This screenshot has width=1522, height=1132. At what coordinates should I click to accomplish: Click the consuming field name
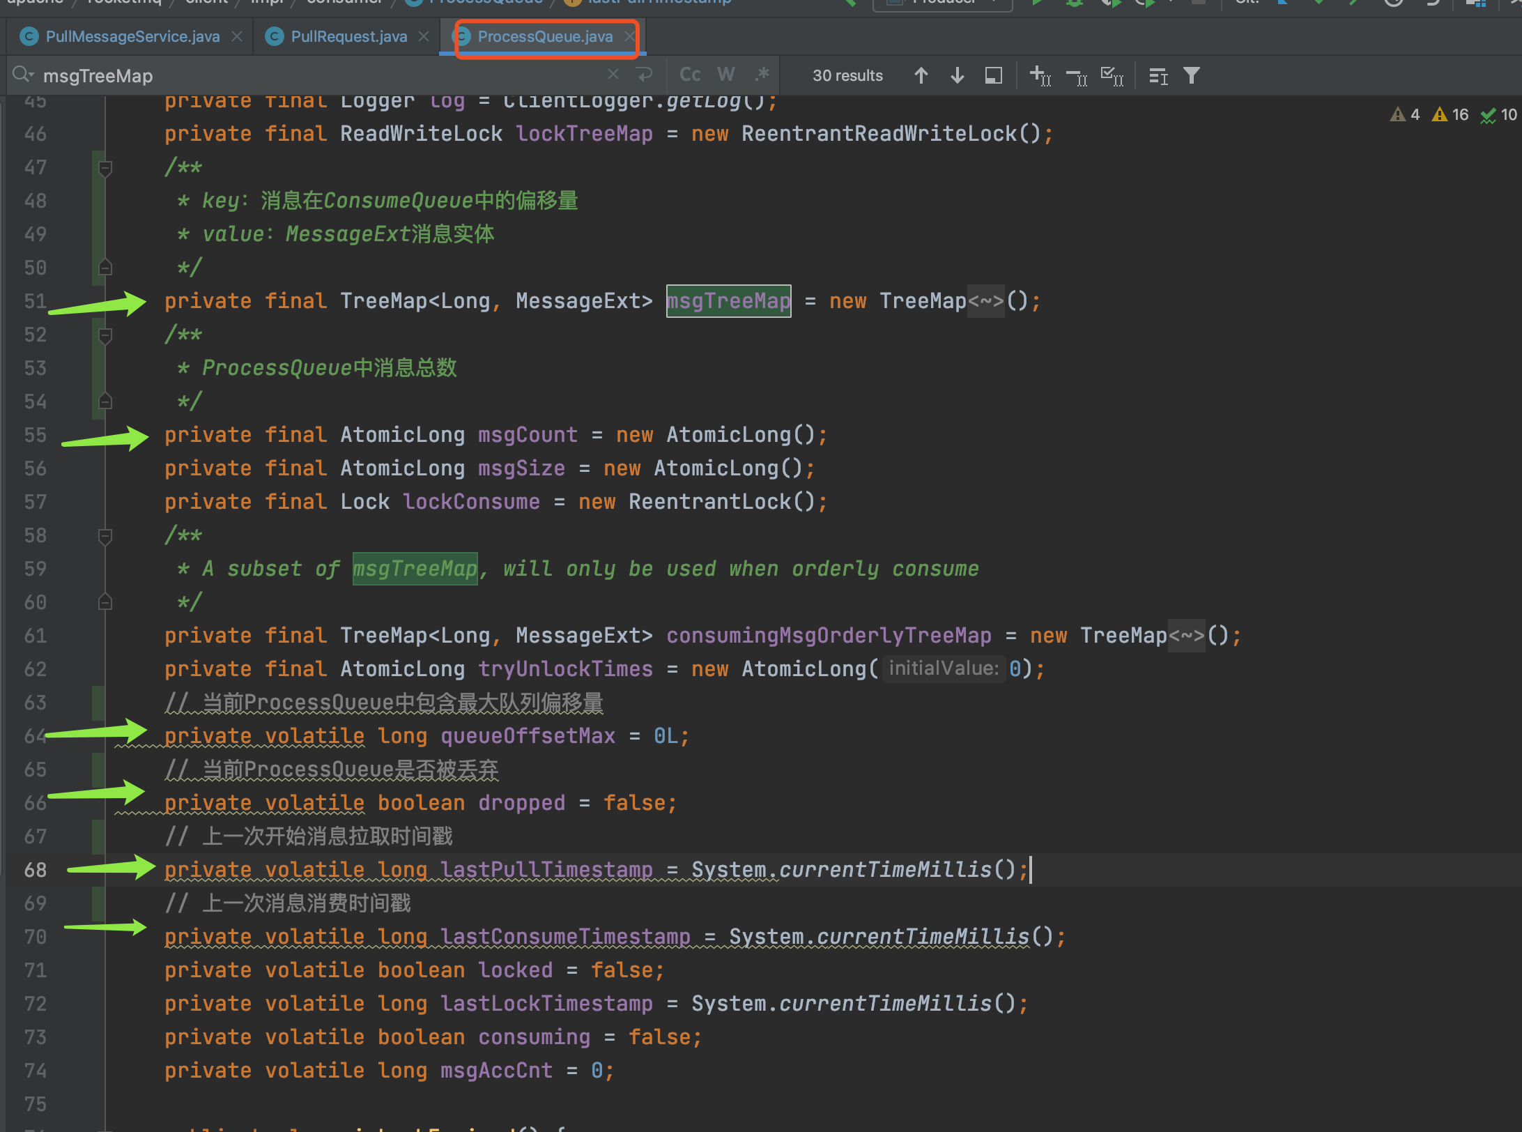tap(534, 1037)
